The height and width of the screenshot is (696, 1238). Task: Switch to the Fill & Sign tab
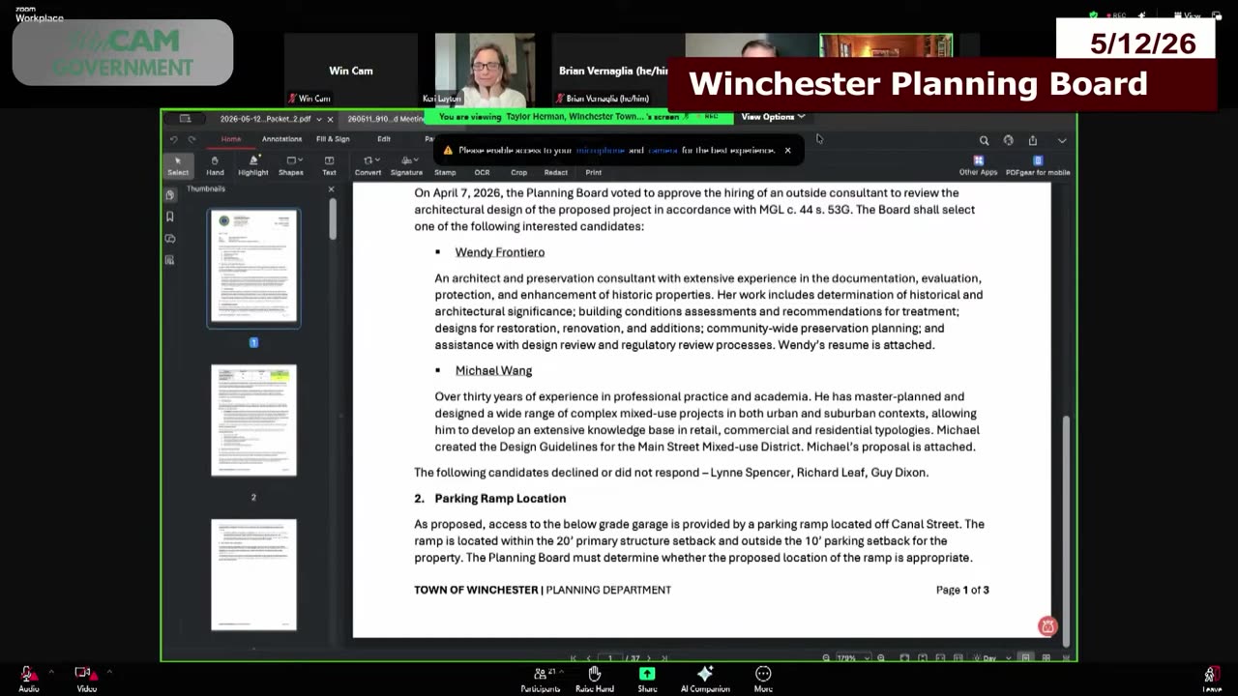coord(333,139)
